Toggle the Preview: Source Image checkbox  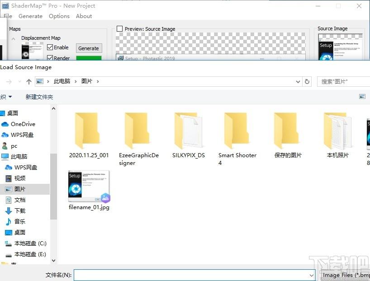[x=119, y=29]
